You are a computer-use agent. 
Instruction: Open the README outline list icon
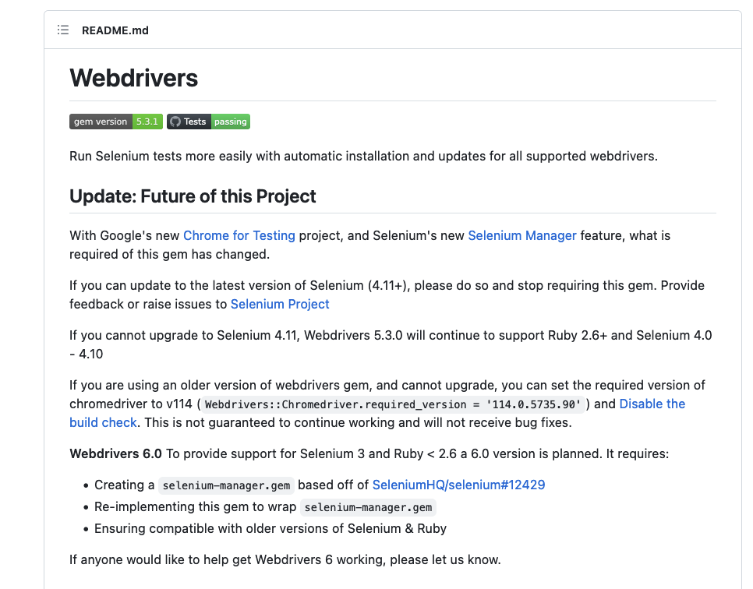click(x=63, y=30)
